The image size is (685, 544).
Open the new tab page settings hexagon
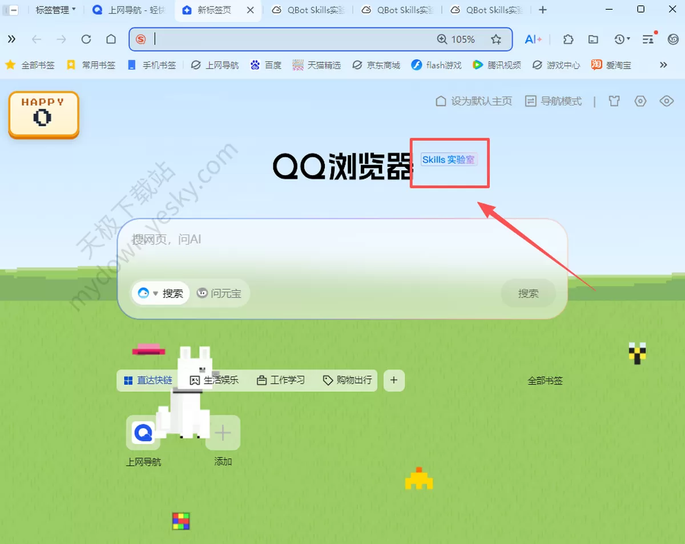(x=640, y=101)
